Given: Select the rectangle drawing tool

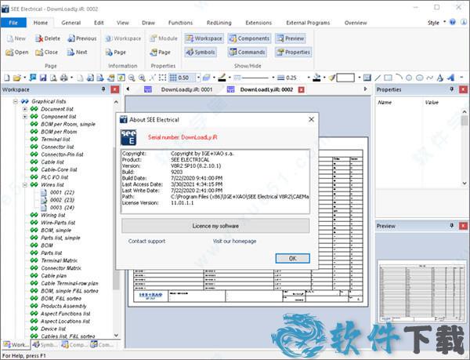Looking at the screenshot, I should [x=388, y=78].
